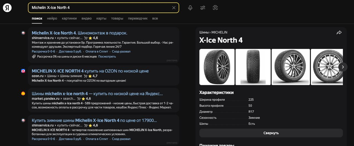354x146 pixels.
Task: Open the 'все' services tab
Action: coord(155,19)
